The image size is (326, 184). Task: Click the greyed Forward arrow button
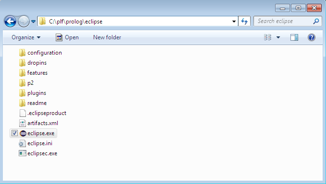click(x=24, y=21)
